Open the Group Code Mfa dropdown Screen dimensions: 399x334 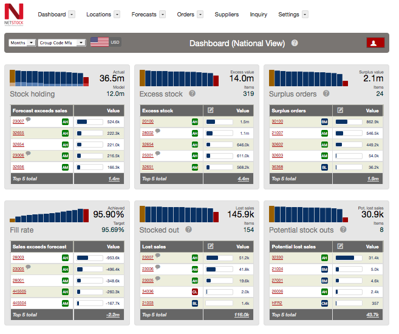click(61, 43)
